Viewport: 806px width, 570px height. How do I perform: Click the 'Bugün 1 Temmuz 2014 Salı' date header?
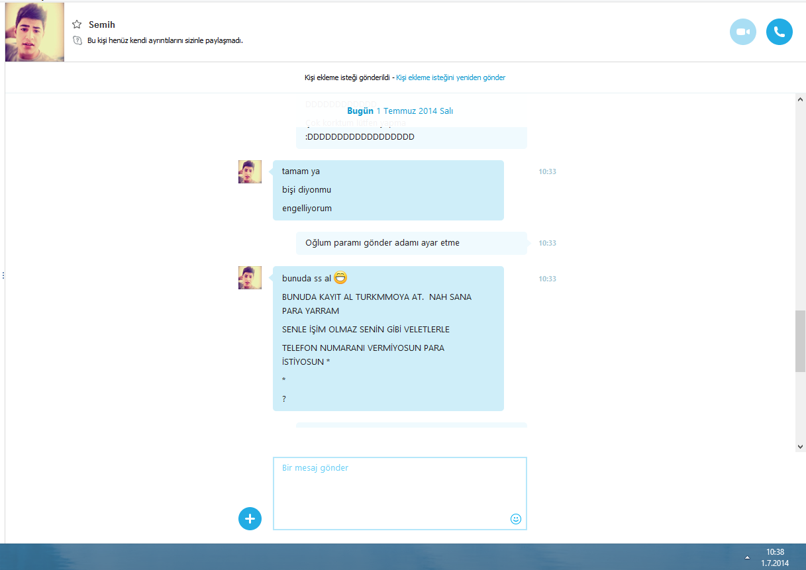point(400,111)
